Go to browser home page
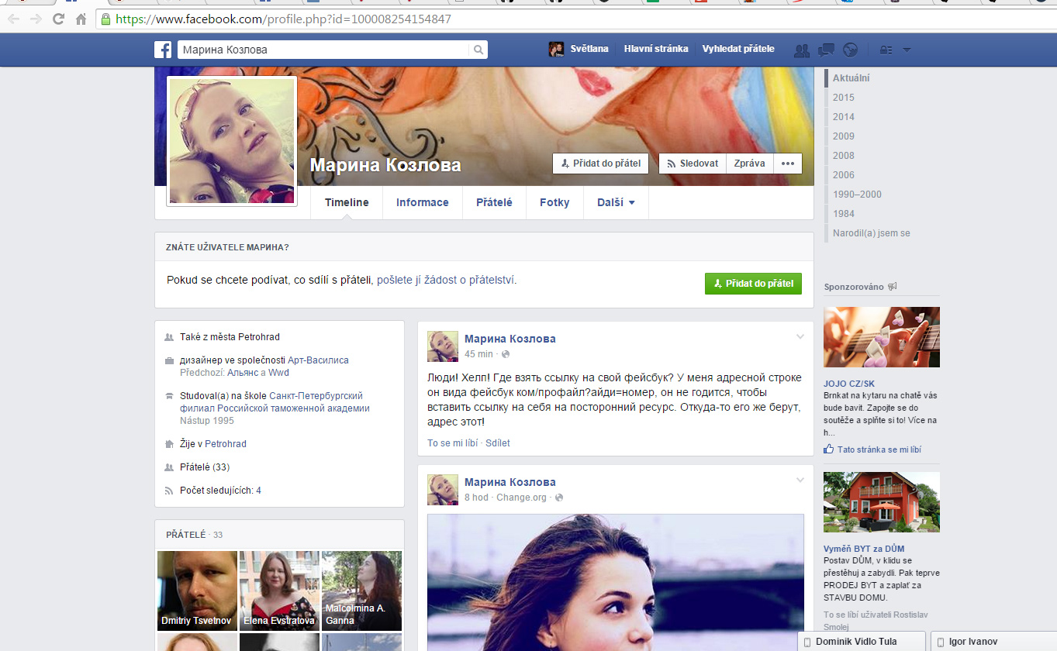The height and width of the screenshot is (651, 1057). (x=81, y=19)
